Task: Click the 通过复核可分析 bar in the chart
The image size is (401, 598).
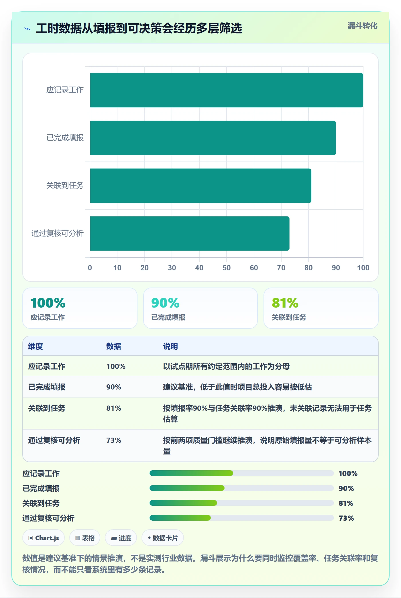Action: click(190, 233)
